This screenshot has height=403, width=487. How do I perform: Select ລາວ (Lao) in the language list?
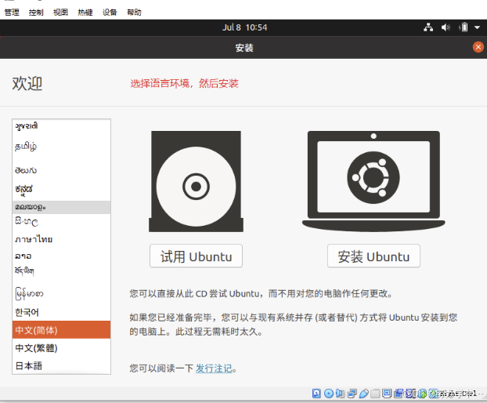61,256
